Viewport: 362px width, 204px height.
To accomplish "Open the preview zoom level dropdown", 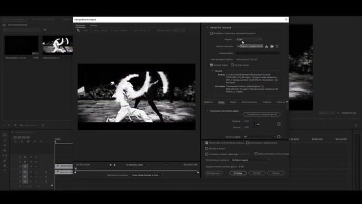I will [x=137, y=165].
